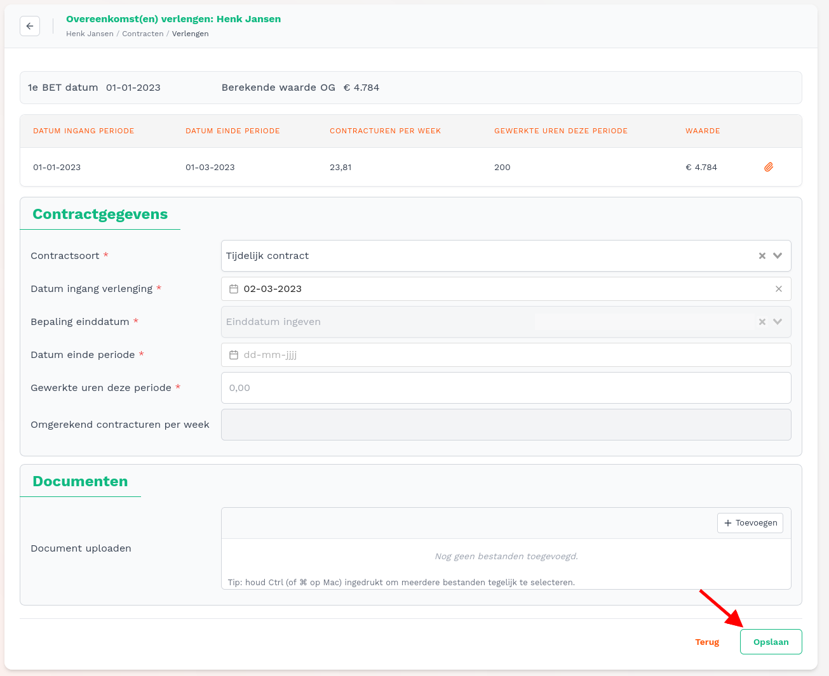Screen dimensions: 829x676
Task: Click the Ctrl multi-select tip text
Action: (401, 582)
